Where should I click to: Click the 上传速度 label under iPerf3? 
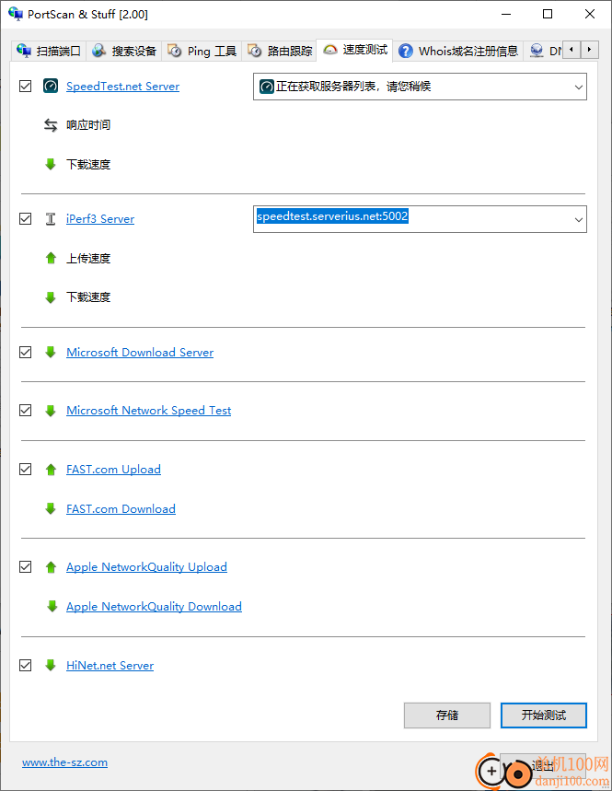pos(88,258)
